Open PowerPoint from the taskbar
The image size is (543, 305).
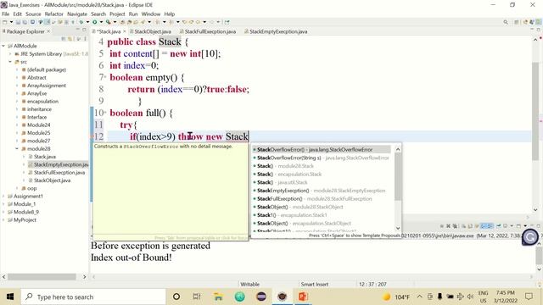(303, 297)
